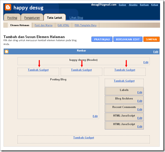Open the Posting tab
Viewport: 165px width, 152px height.
coord(12,18)
